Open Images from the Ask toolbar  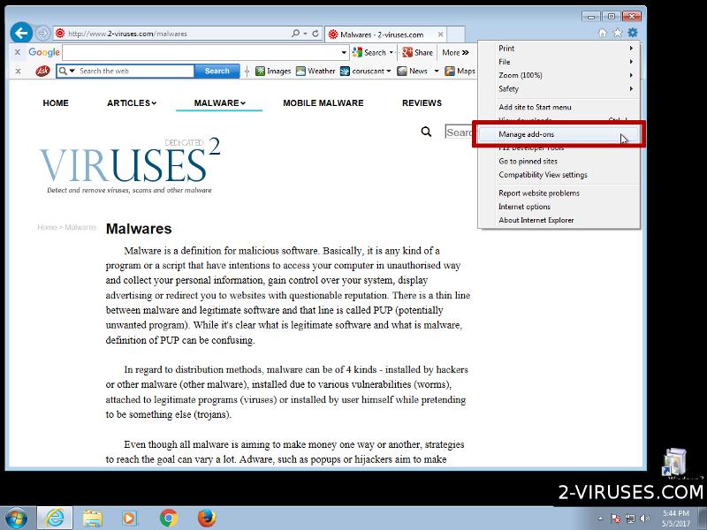click(273, 71)
